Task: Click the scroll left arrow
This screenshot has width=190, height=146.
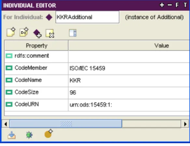Action: tap(6, 124)
